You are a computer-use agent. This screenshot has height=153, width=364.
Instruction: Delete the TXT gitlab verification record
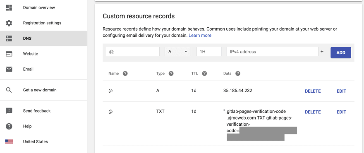tap(313, 112)
